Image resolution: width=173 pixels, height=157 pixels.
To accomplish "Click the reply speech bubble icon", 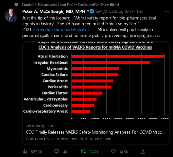I will (x=57, y=151).
